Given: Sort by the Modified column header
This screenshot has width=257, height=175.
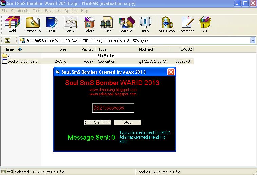Looking at the screenshot, I should point(153,49).
